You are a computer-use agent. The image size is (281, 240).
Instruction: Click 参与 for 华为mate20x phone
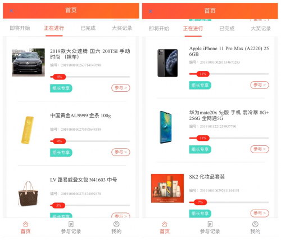pyautogui.click(x=260, y=149)
